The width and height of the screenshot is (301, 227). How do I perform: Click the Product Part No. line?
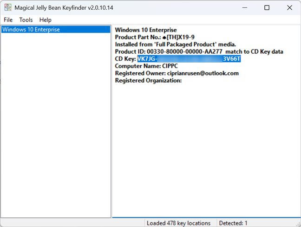tap(155, 37)
